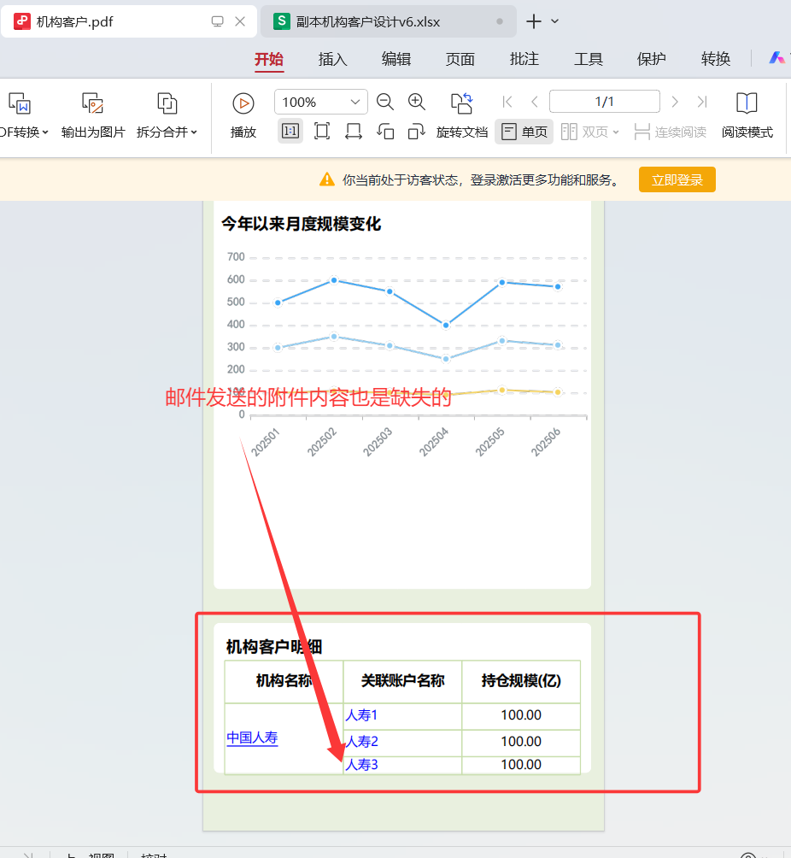Open the 编辑 ribbon tab
Screen dimensions: 791x858
[396, 59]
